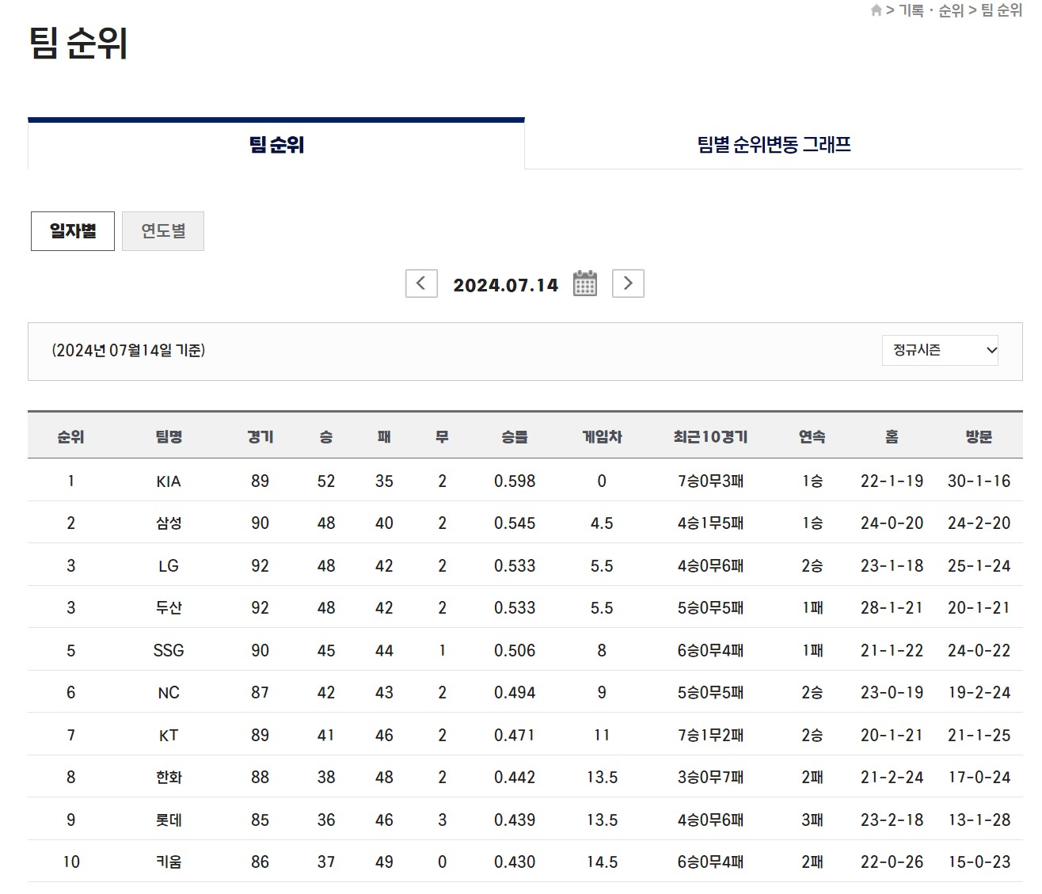
Task: Select the 연도별 button
Action: [x=163, y=231]
